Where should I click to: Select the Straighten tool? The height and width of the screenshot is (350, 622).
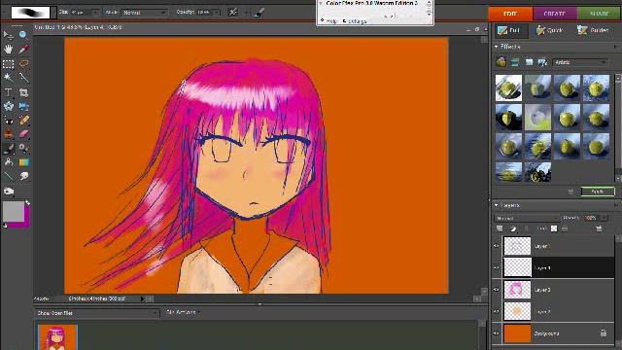23,106
